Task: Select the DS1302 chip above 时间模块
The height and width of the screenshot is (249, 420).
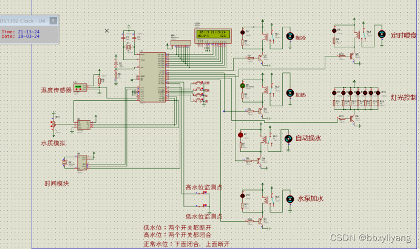Action: coord(82,162)
